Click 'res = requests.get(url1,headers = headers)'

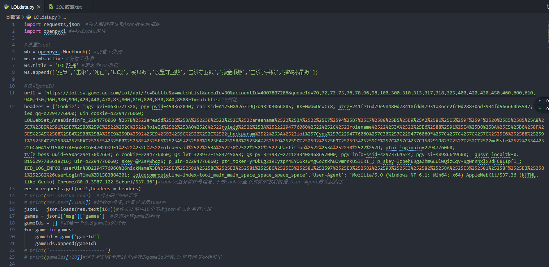(x=82, y=189)
